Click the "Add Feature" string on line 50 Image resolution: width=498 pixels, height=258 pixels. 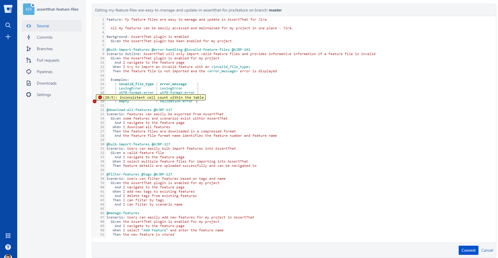coord(155,230)
